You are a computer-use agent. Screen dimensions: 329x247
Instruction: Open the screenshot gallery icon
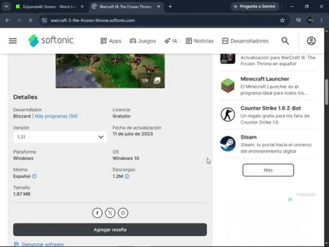[x=157, y=80]
